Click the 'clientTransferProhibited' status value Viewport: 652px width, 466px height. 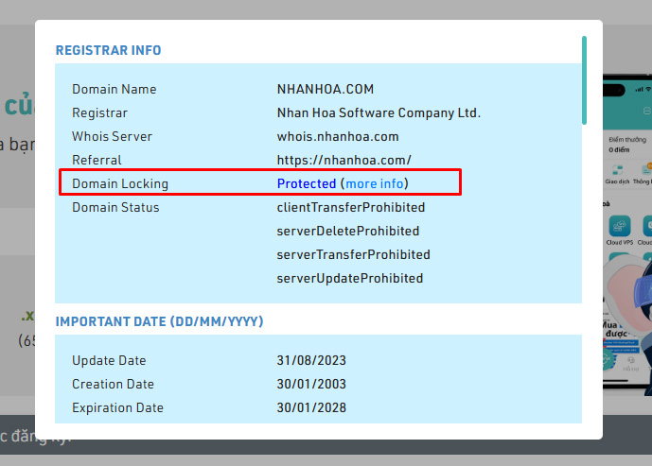tap(350, 207)
